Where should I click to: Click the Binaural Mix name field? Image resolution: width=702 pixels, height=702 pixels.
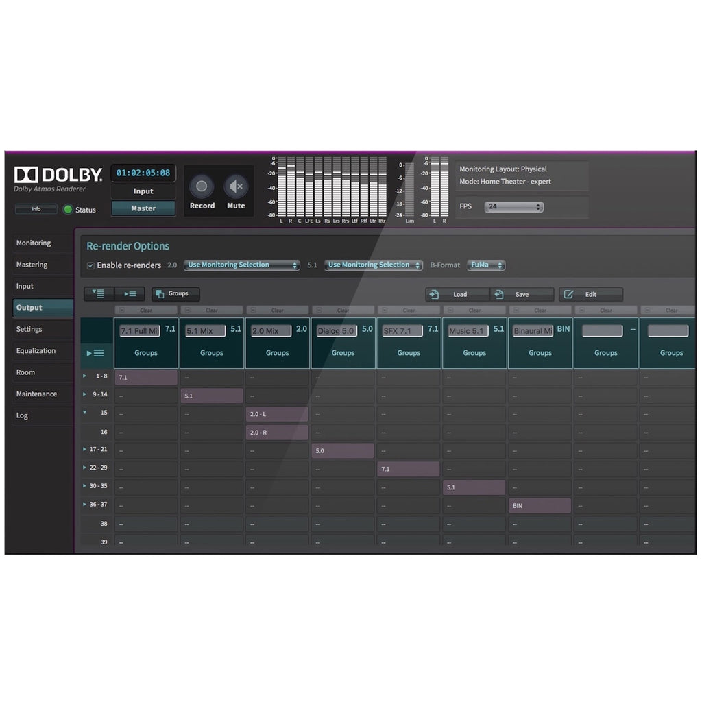(x=533, y=331)
